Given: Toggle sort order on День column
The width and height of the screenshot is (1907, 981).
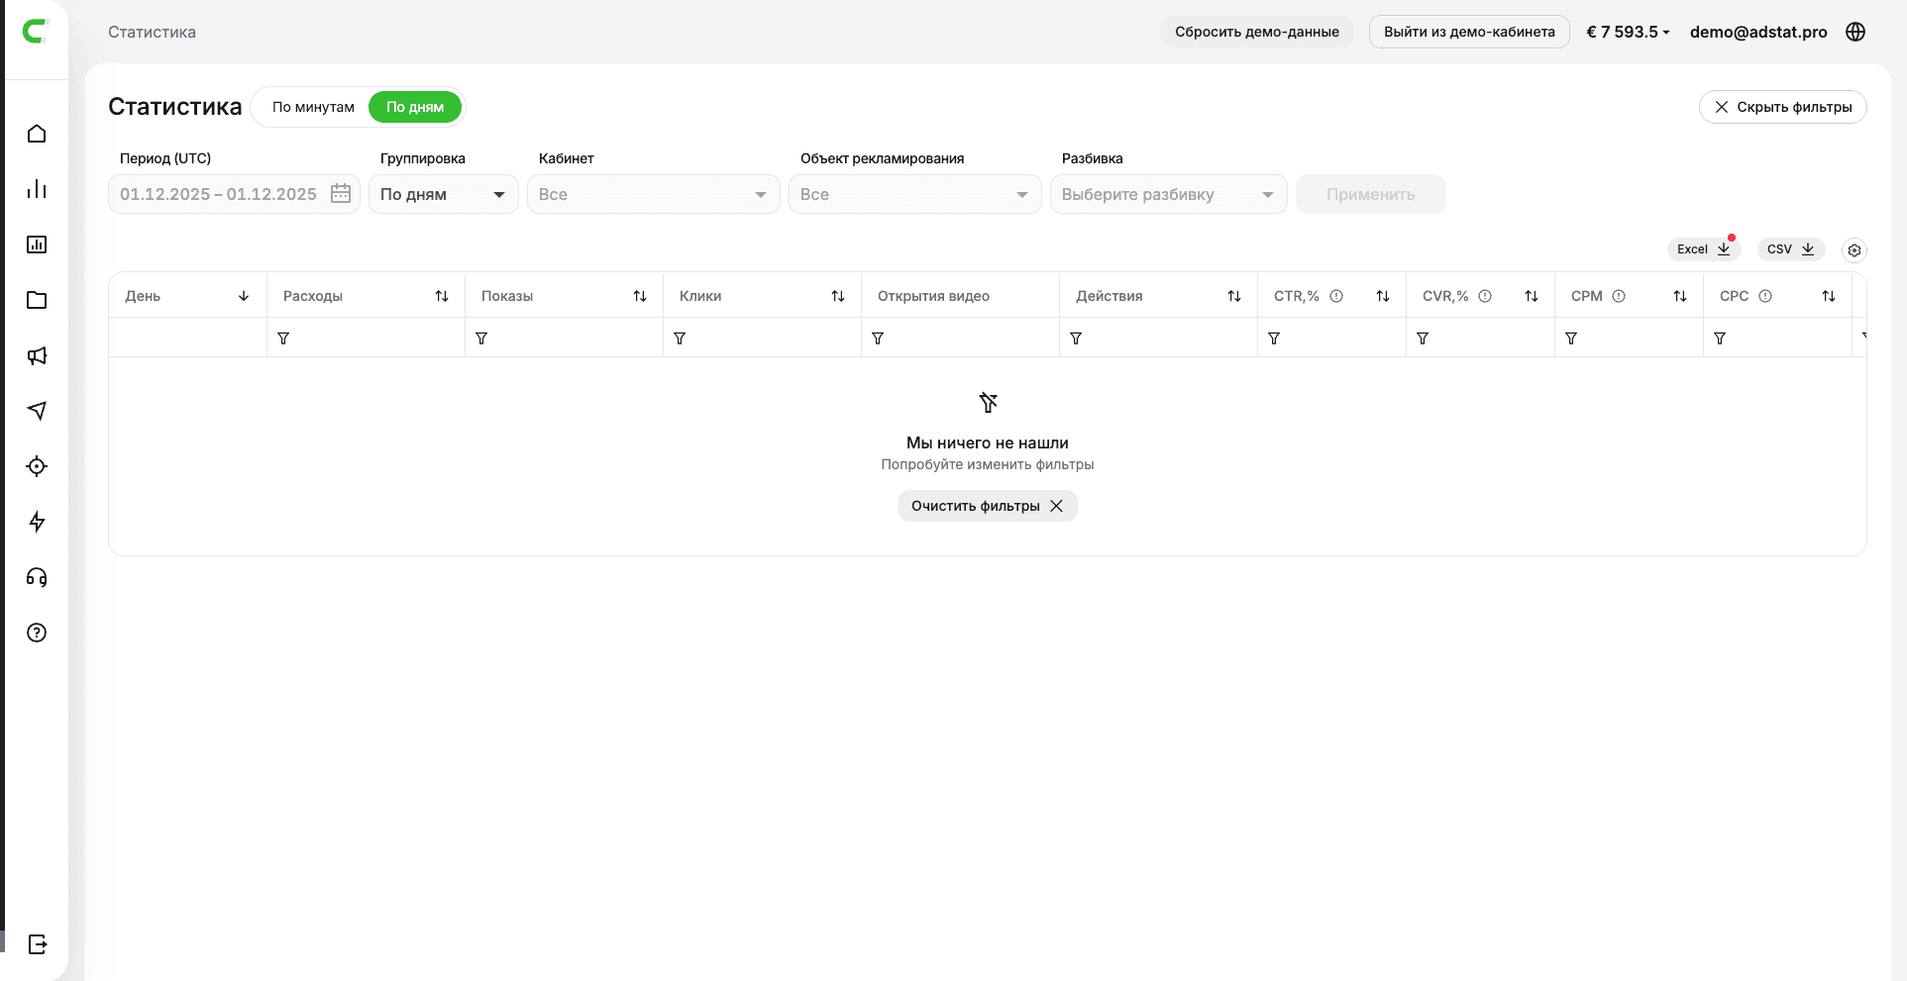Looking at the screenshot, I should click(244, 296).
